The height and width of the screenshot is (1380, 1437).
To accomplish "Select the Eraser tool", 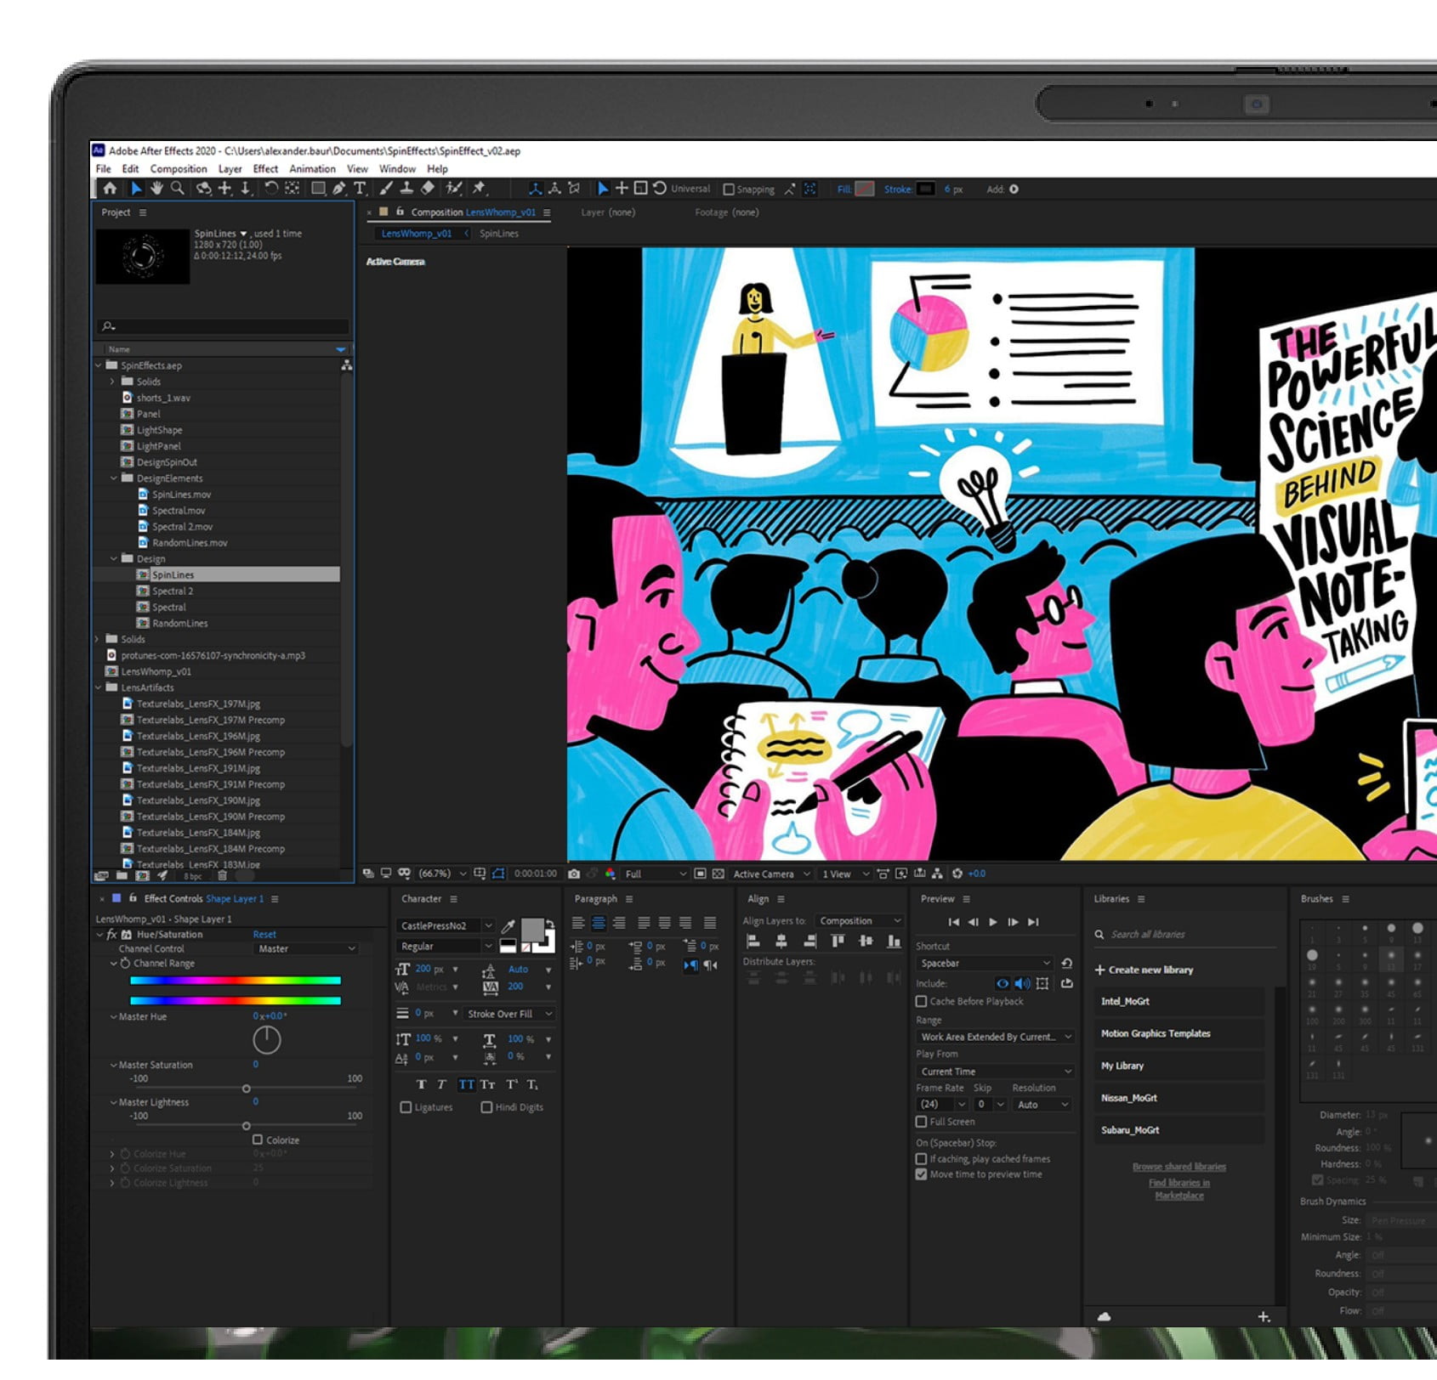I will (x=428, y=189).
